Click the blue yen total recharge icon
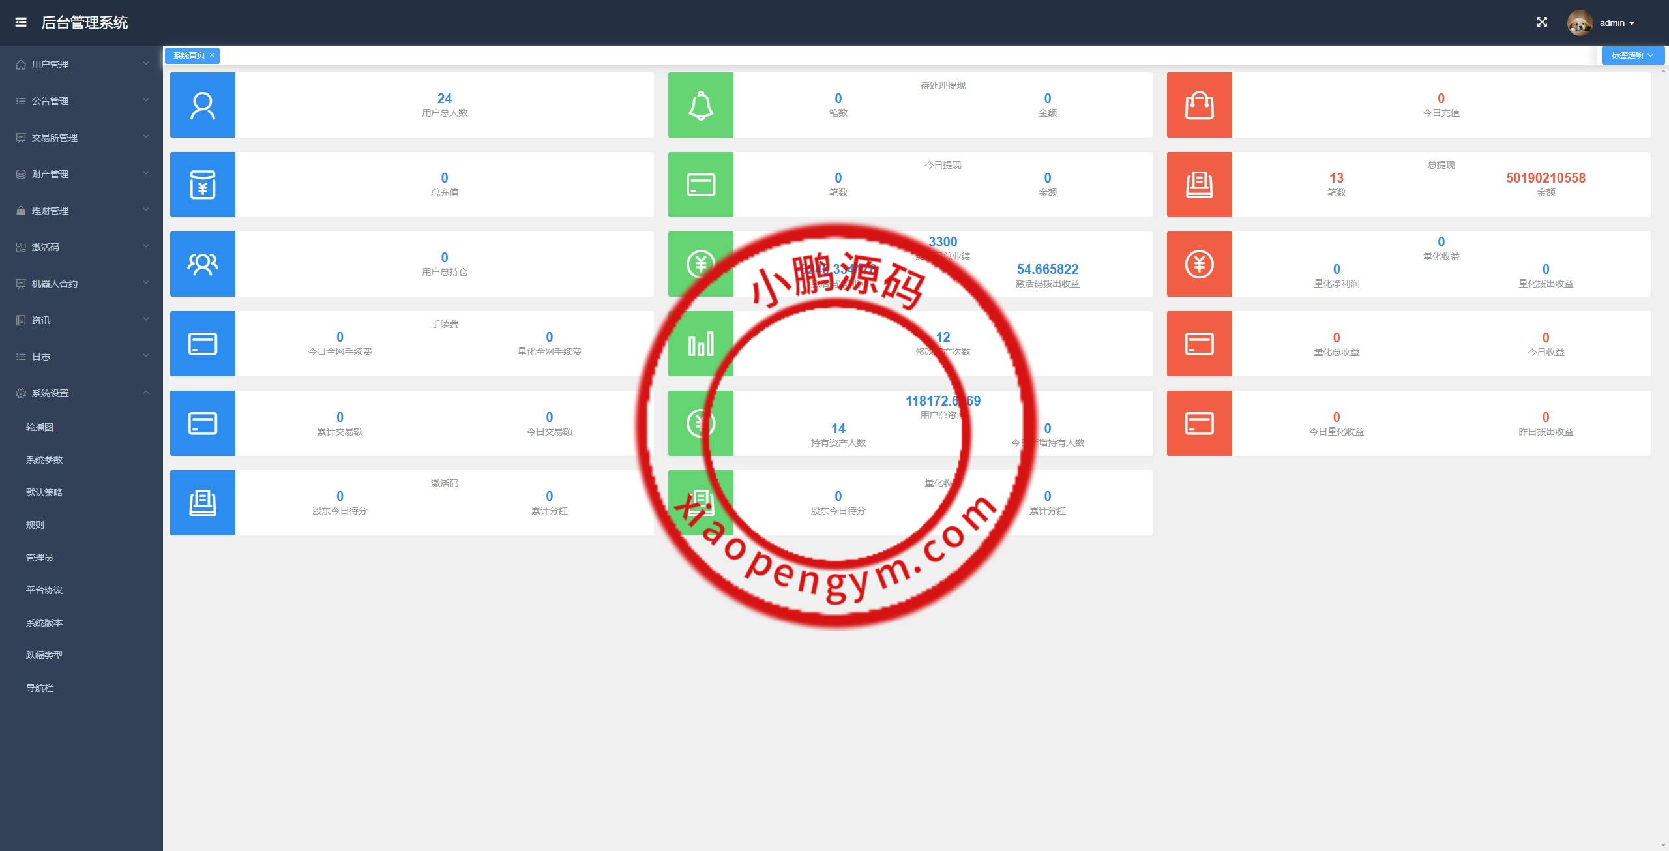 pyautogui.click(x=203, y=185)
